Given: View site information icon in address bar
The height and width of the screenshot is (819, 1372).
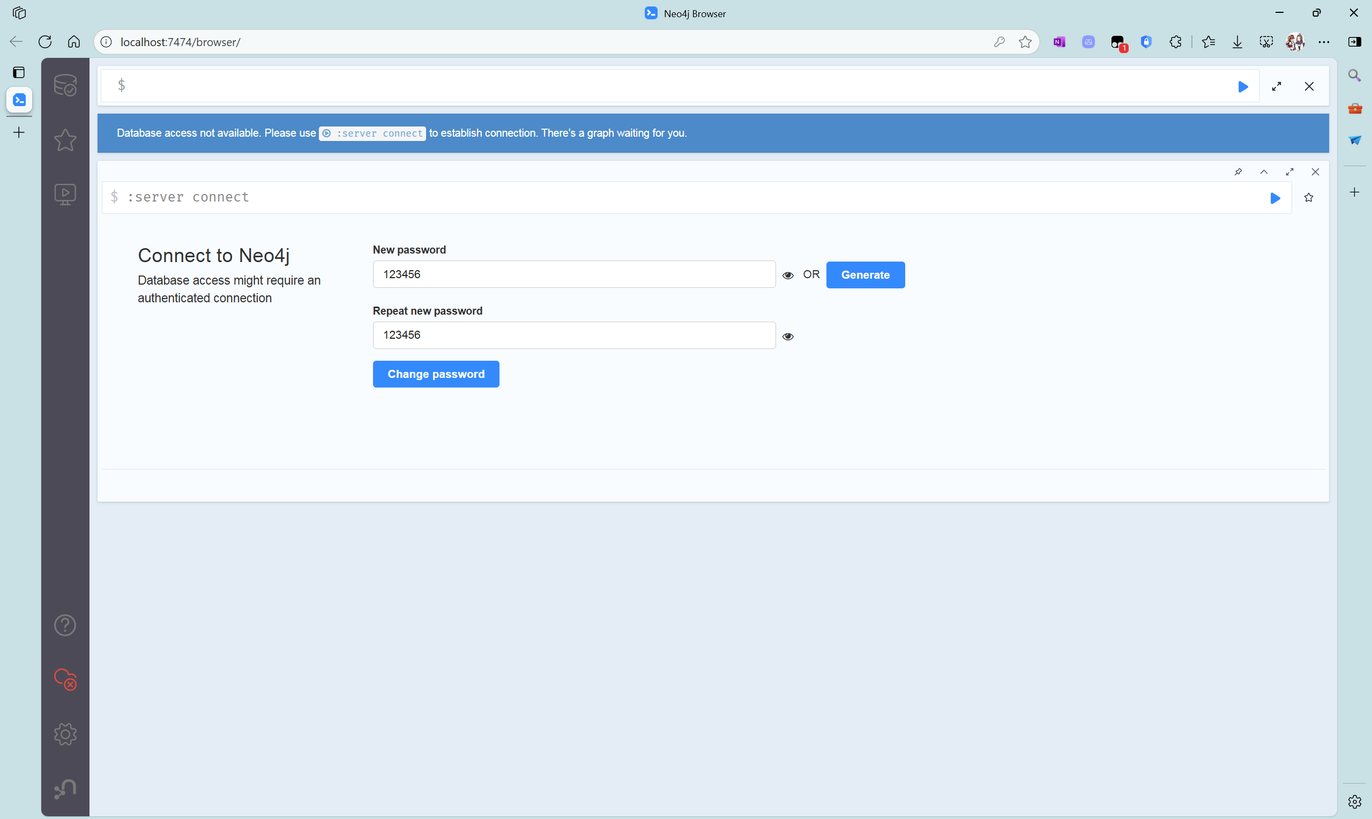Looking at the screenshot, I should point(107,42).
